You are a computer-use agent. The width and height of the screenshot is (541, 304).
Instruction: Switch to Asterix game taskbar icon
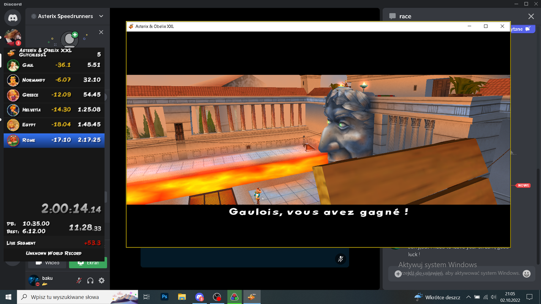[x=252, y=297]
